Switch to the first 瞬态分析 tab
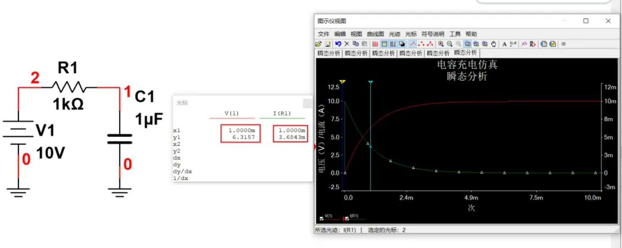Viewport: 622px width, 248px height. click(x=329, y=53)
